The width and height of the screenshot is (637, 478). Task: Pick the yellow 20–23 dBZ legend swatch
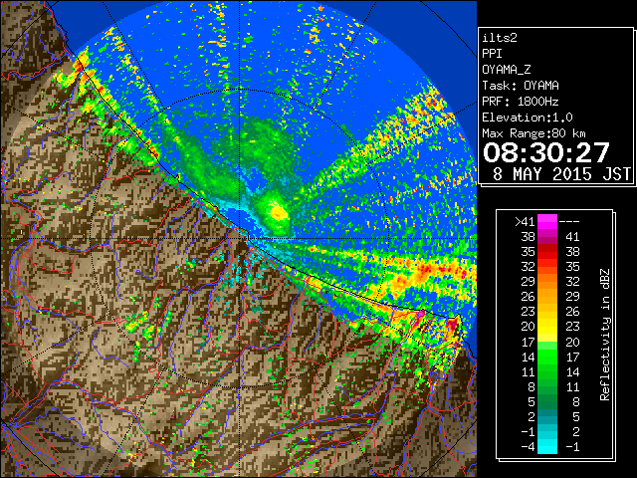(x=547, y=327)
